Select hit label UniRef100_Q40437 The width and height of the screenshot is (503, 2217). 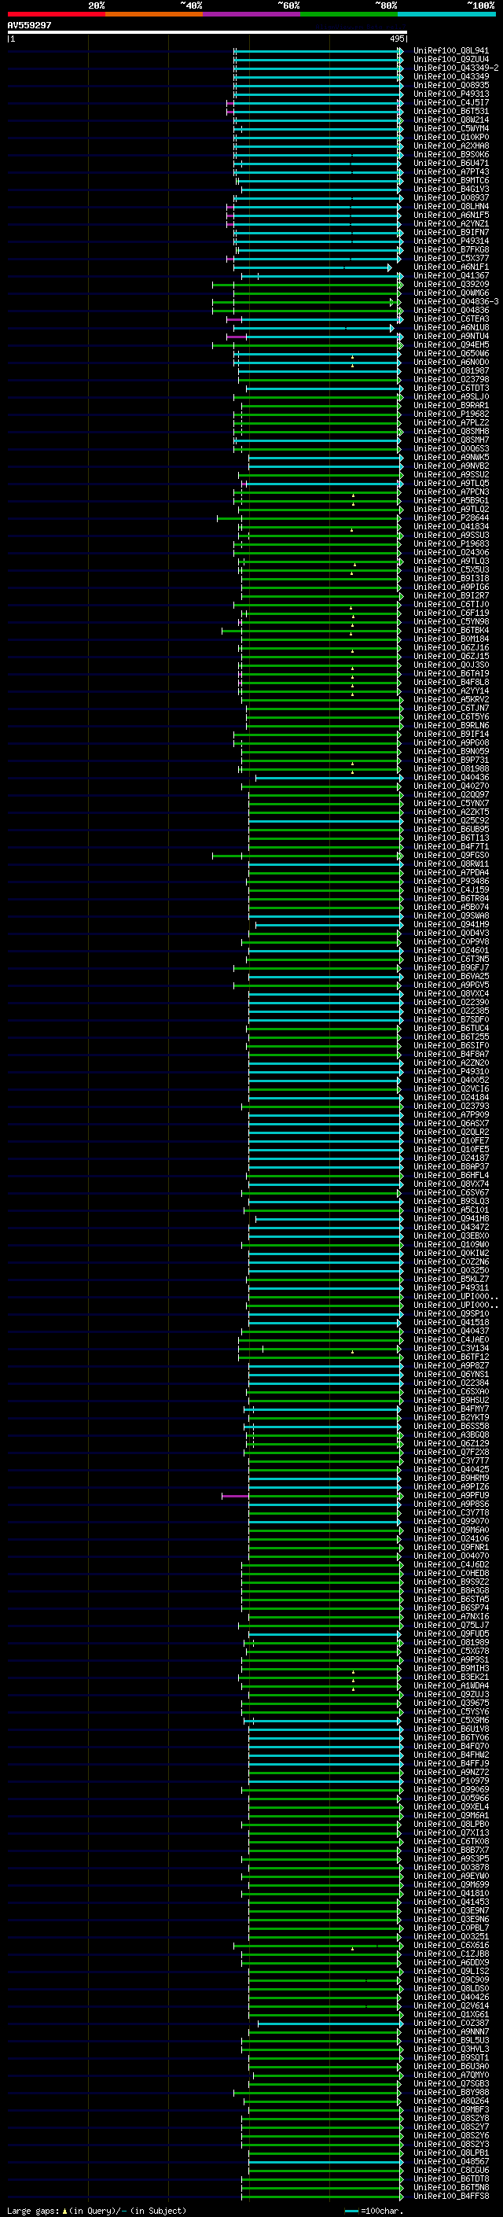click(x=451, y=1332)
